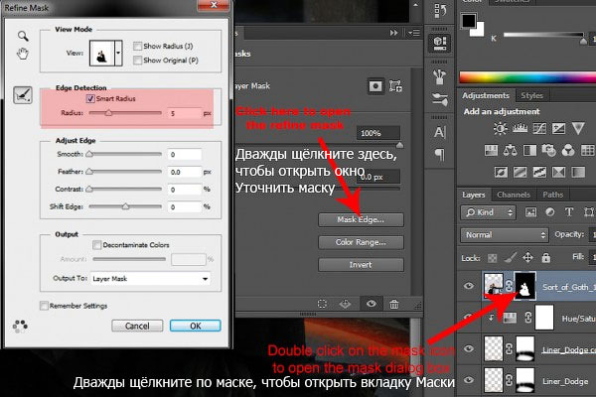Open the Output To dropdown

pyautogui.click(x=149, y=280)
